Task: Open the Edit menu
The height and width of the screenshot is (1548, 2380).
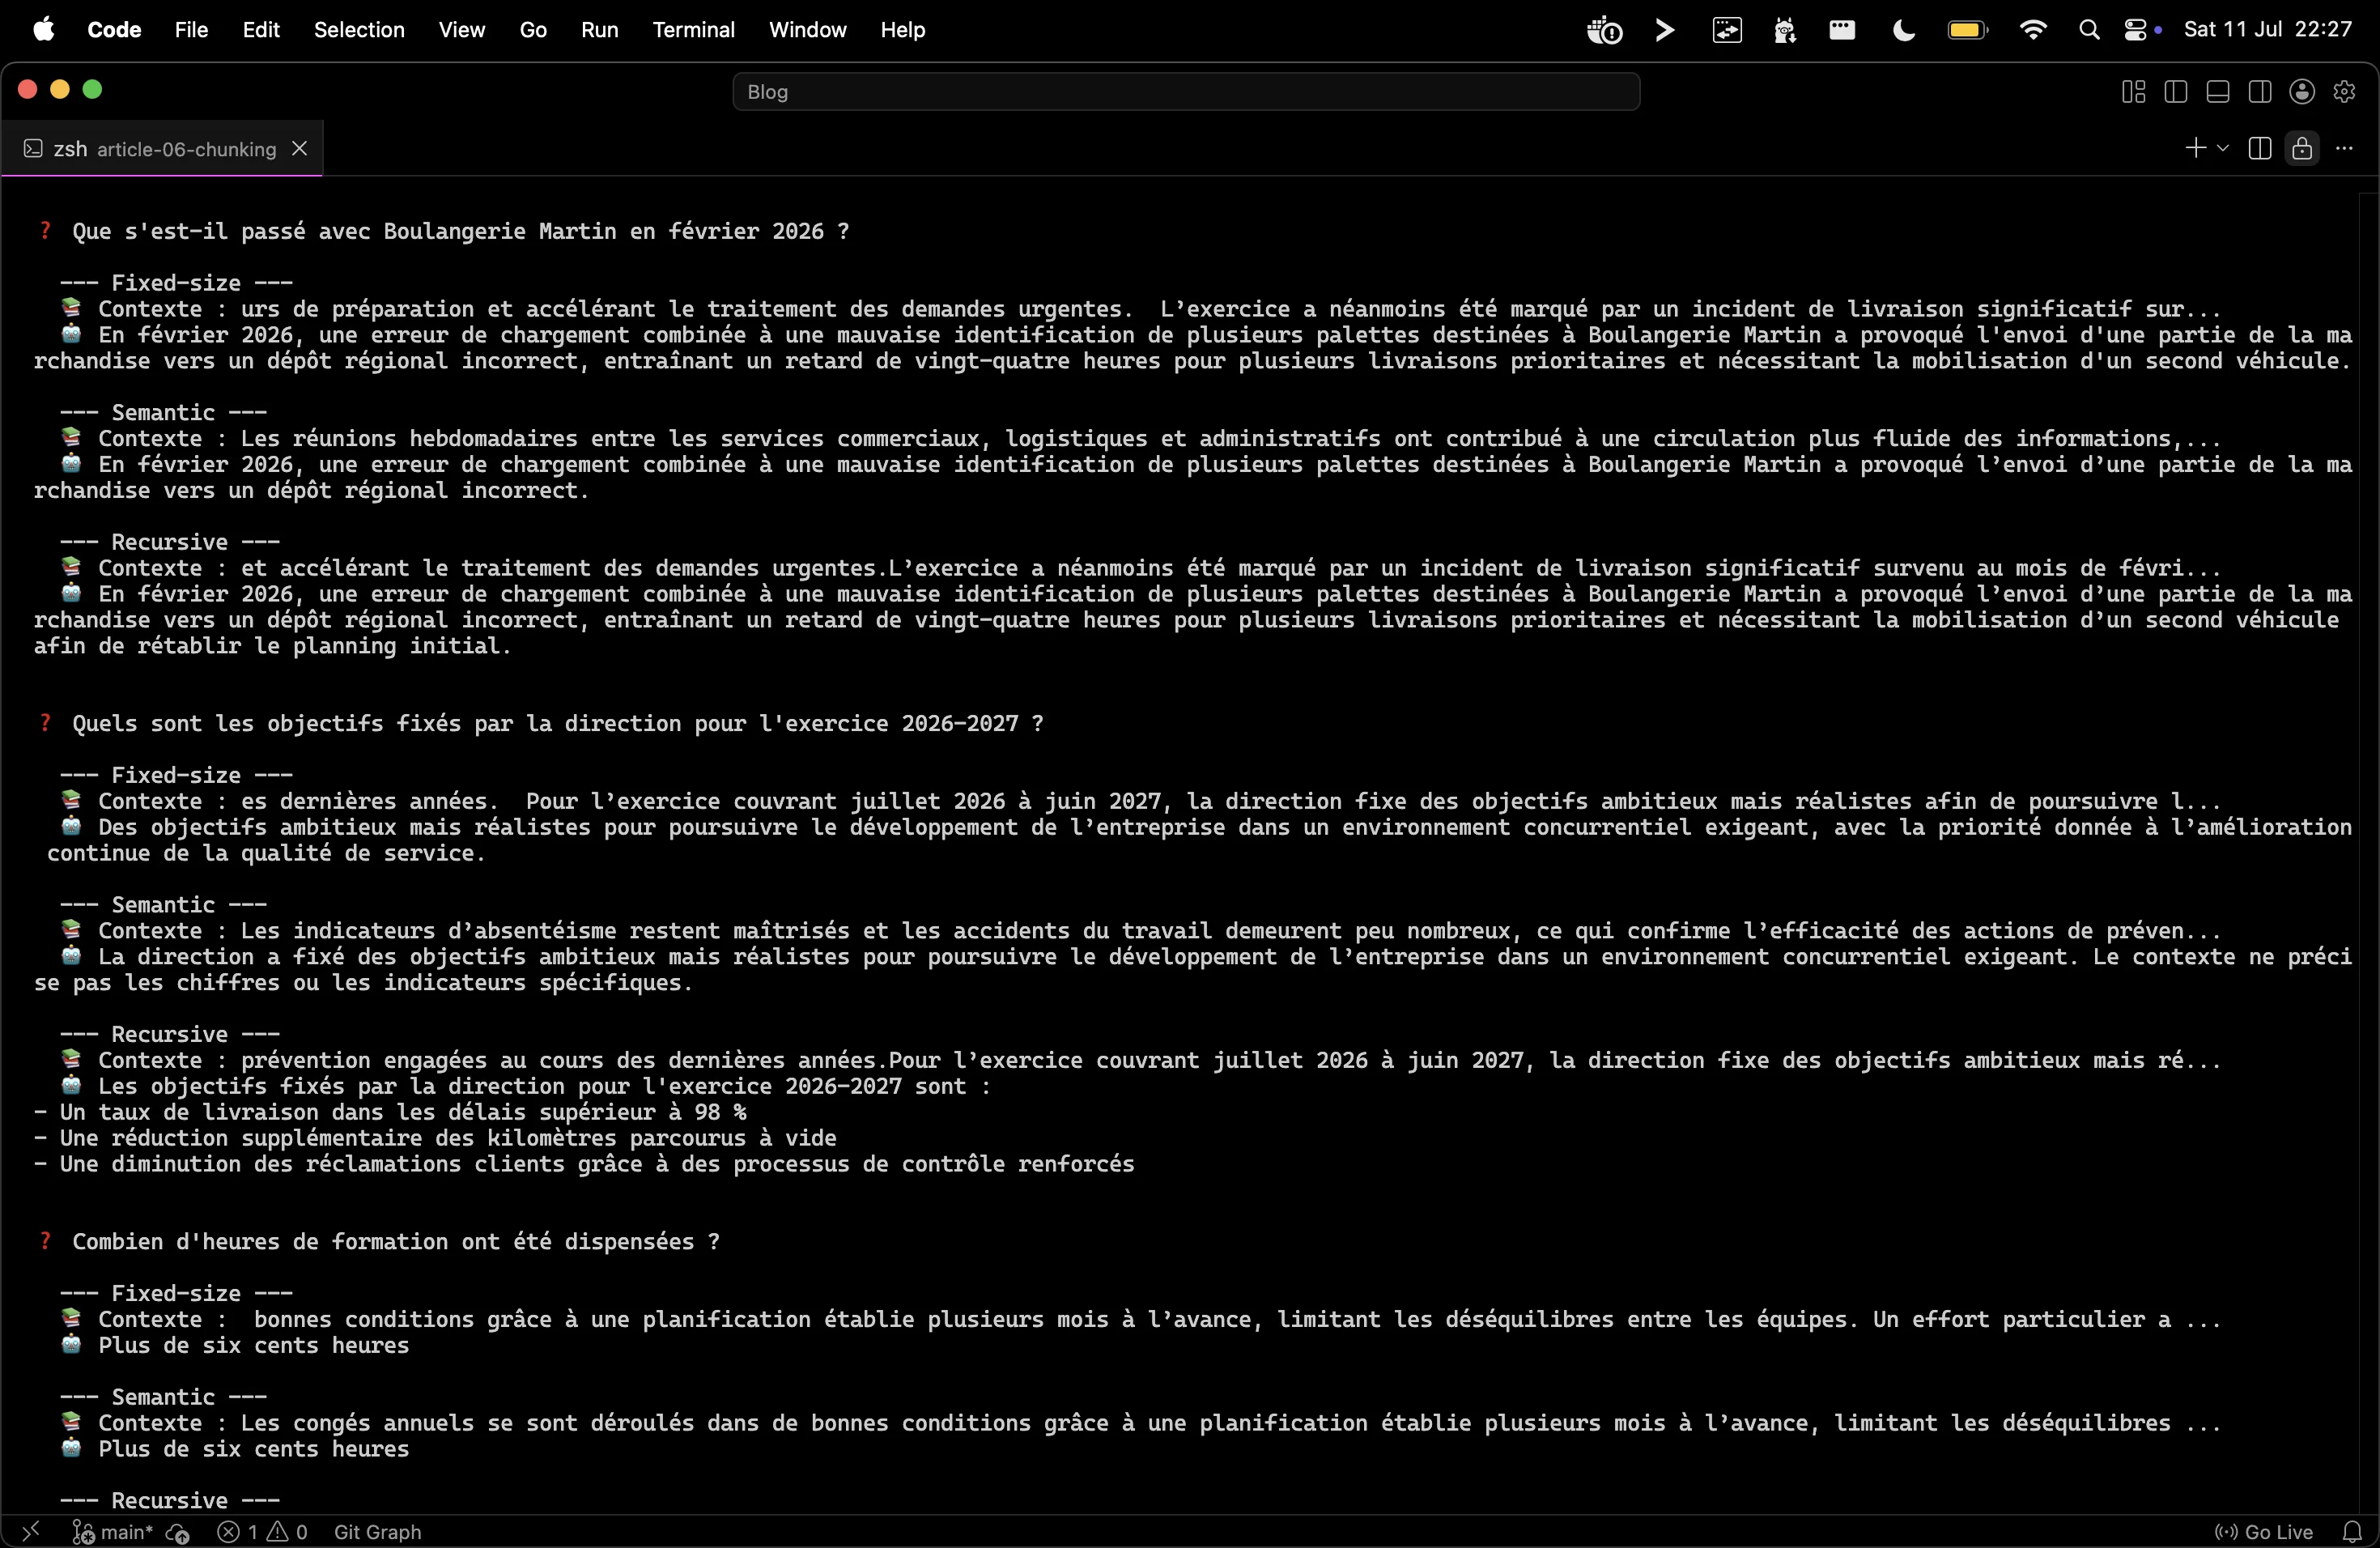Action: click(x=261, y=30)
